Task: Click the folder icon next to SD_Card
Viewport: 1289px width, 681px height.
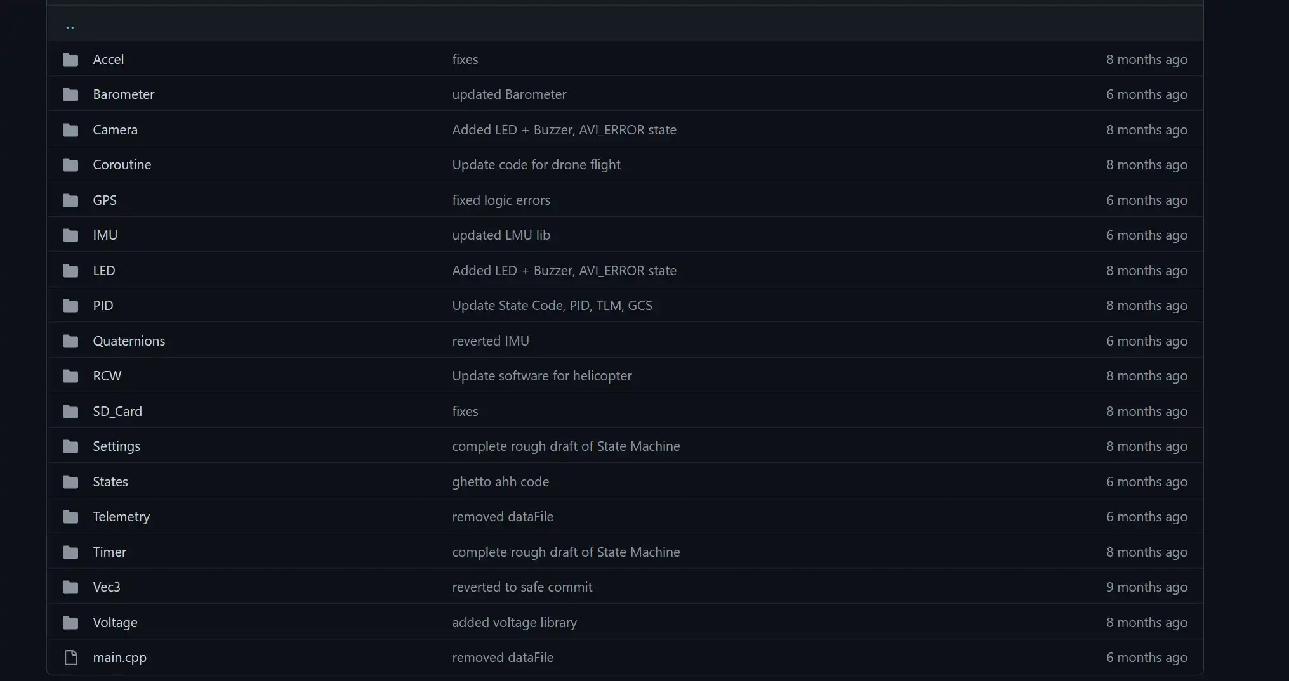Action: coord(70,412)
